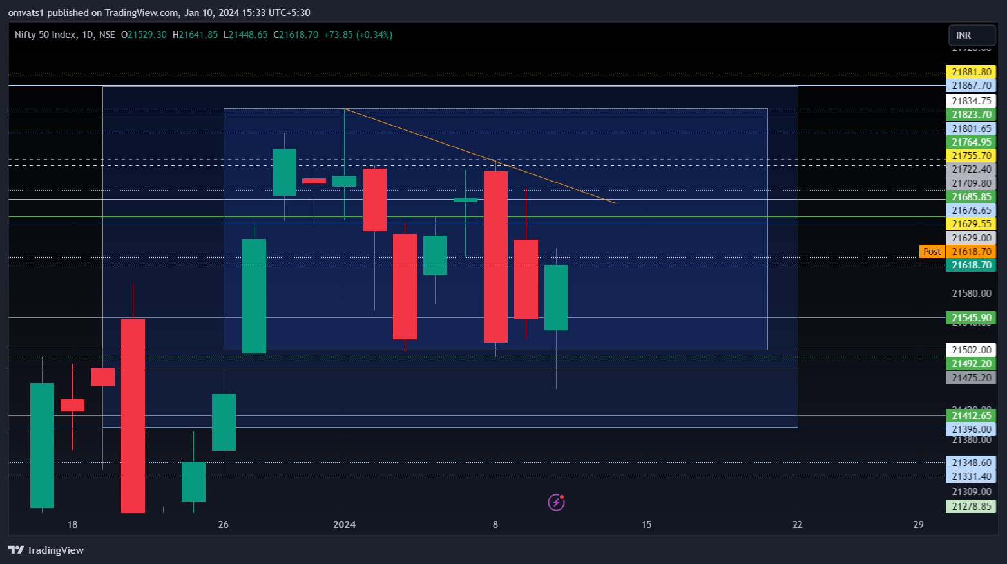Click the change value +73.85 (+0.34%)
This screenshot has width=1007, height=564.
tap(358, 35)
